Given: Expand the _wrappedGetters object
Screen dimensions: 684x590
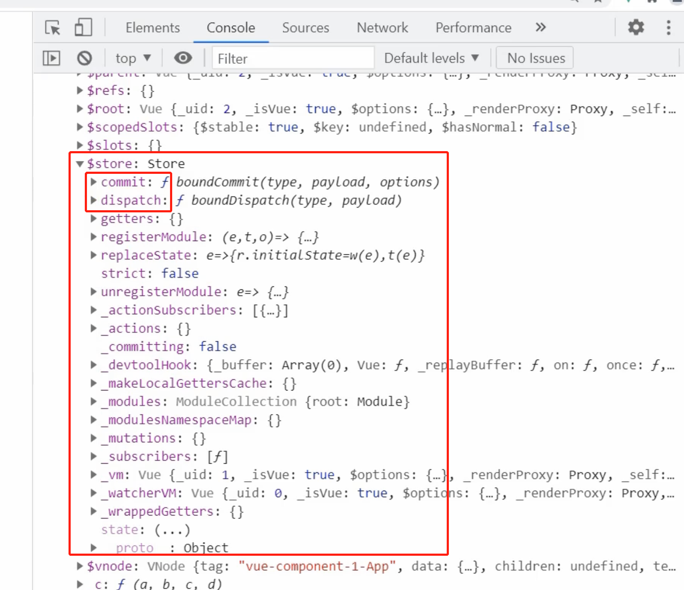Looking at the screenshot, I should (x=94, y=512).
